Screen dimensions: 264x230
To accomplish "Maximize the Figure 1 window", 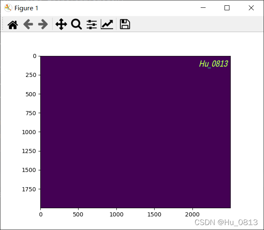I will (227, 8).
